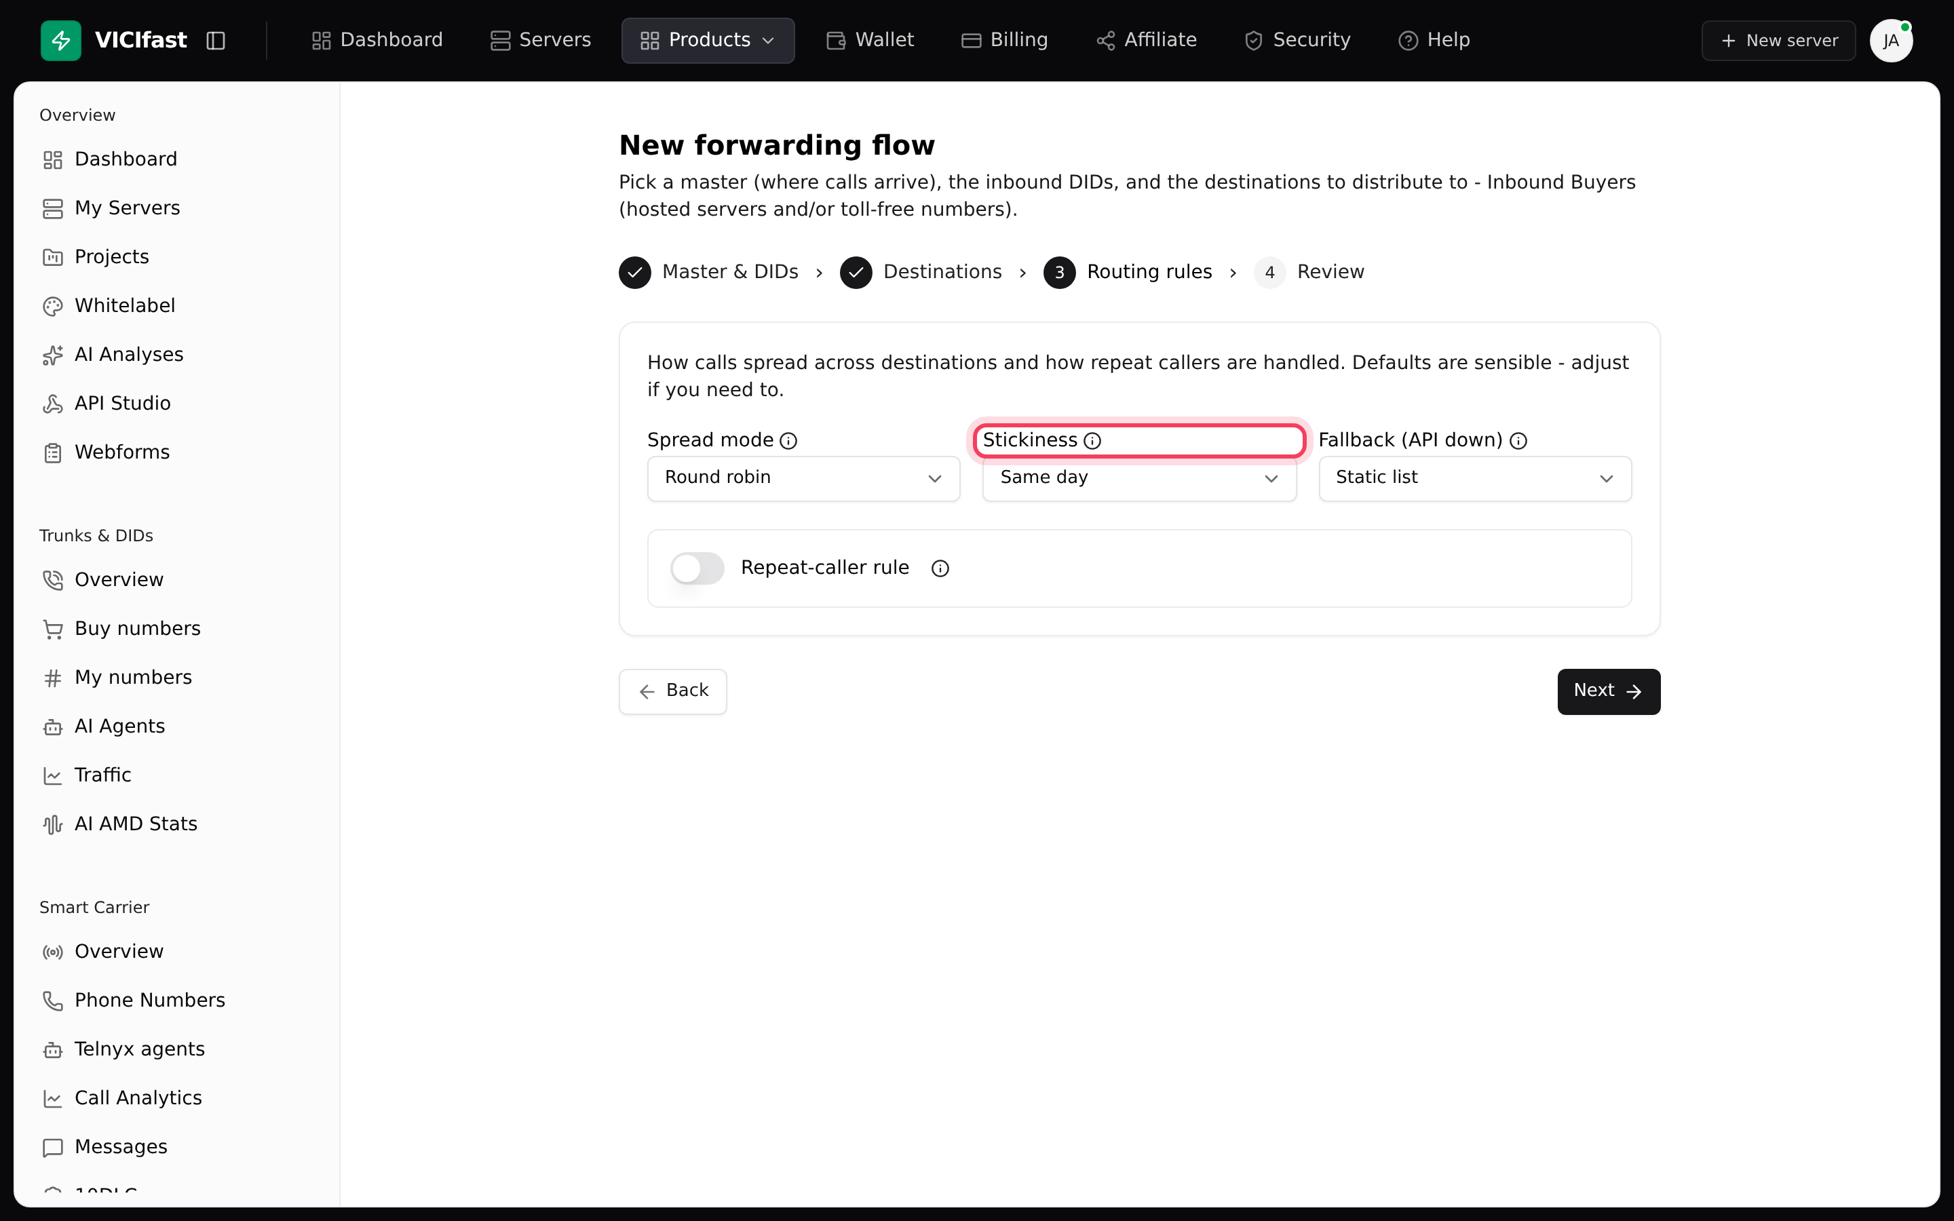This screenshot has height=1221, width=1954.
Task: Open the Fallback Static list dropdown
Action: pyautogui.click(x=1474, y=478)
